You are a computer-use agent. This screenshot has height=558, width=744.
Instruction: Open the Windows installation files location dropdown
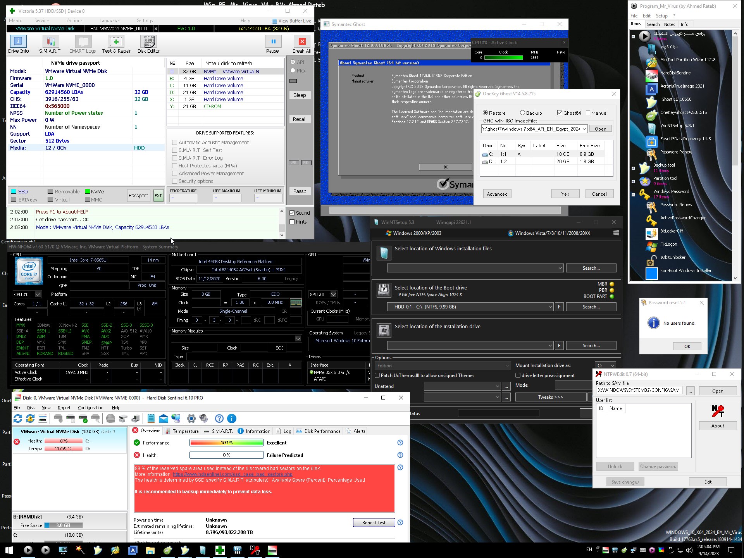560,268
